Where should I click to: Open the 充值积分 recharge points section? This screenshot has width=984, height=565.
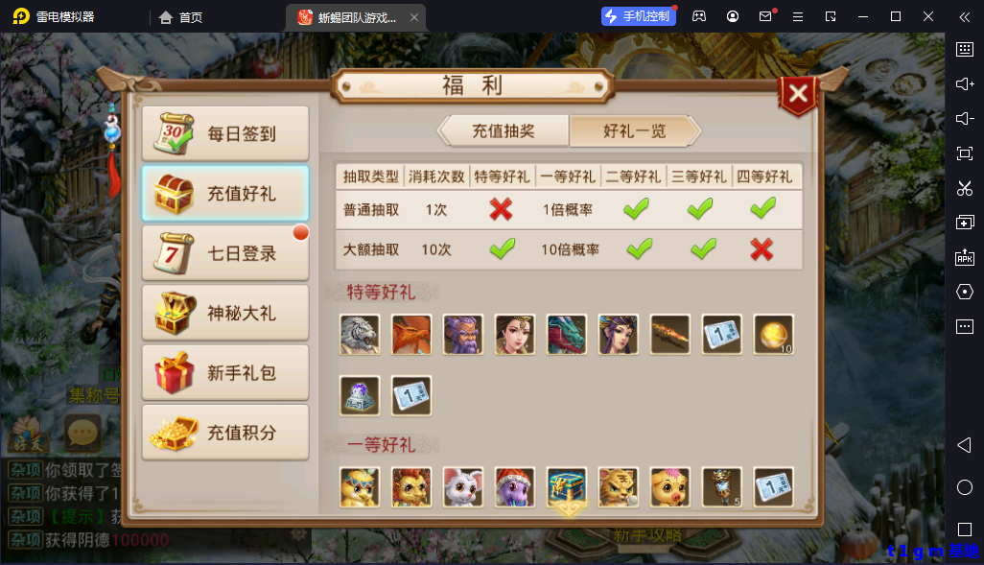(225, 432)
